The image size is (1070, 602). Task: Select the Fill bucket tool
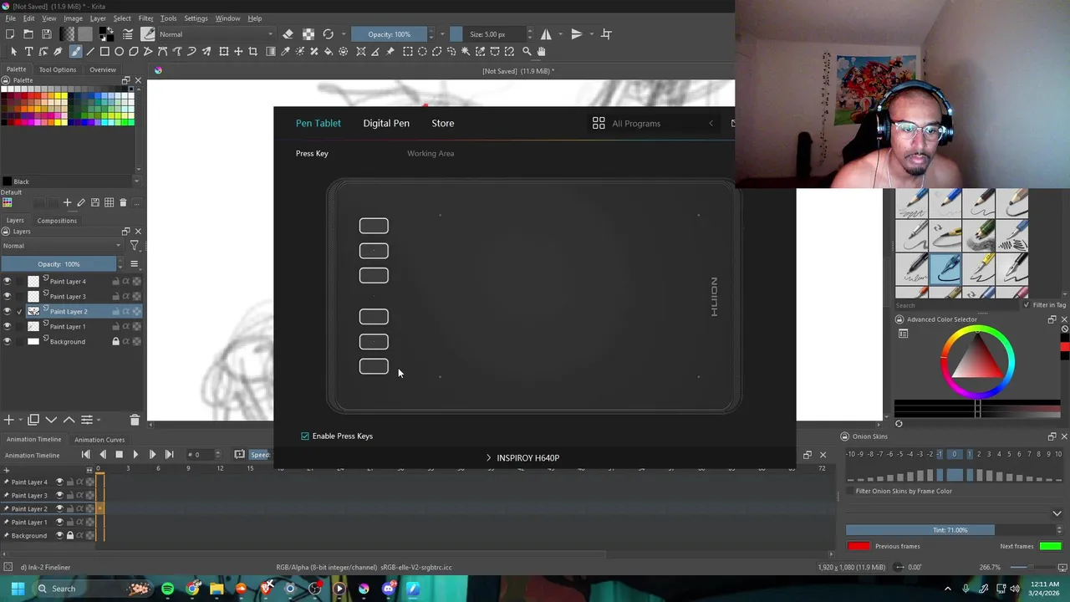coord(329,52)
